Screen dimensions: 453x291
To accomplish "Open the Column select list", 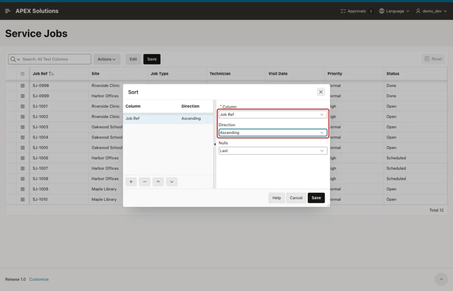I will (273, 115).
